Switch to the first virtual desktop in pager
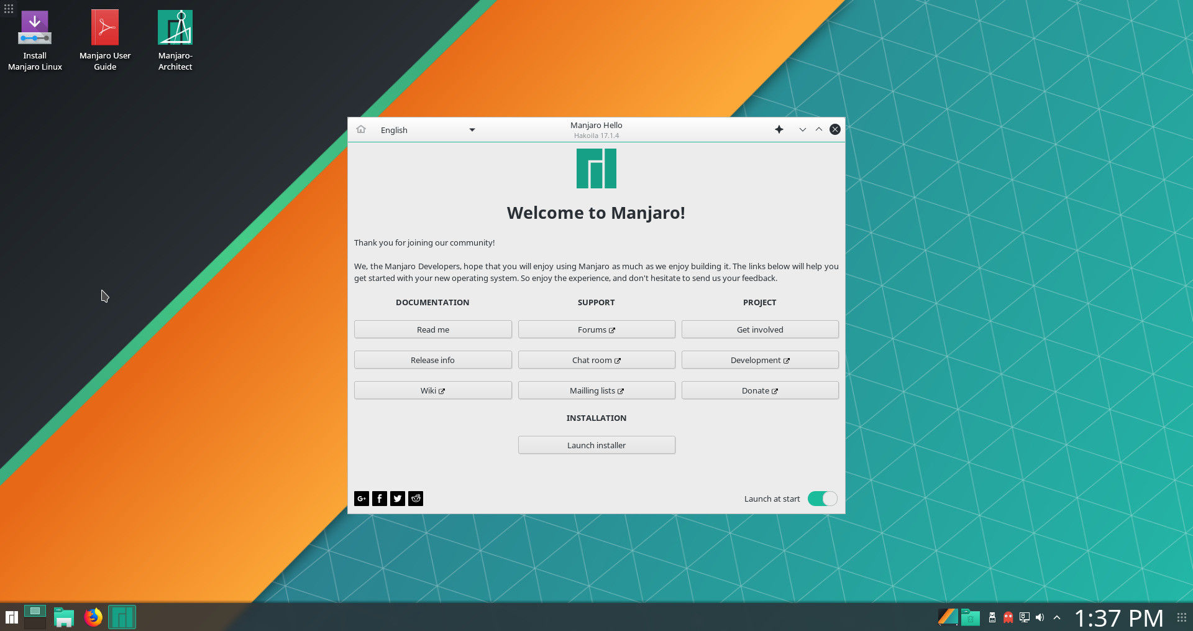This screenshot has height=631, width=1193. point(35,611)
